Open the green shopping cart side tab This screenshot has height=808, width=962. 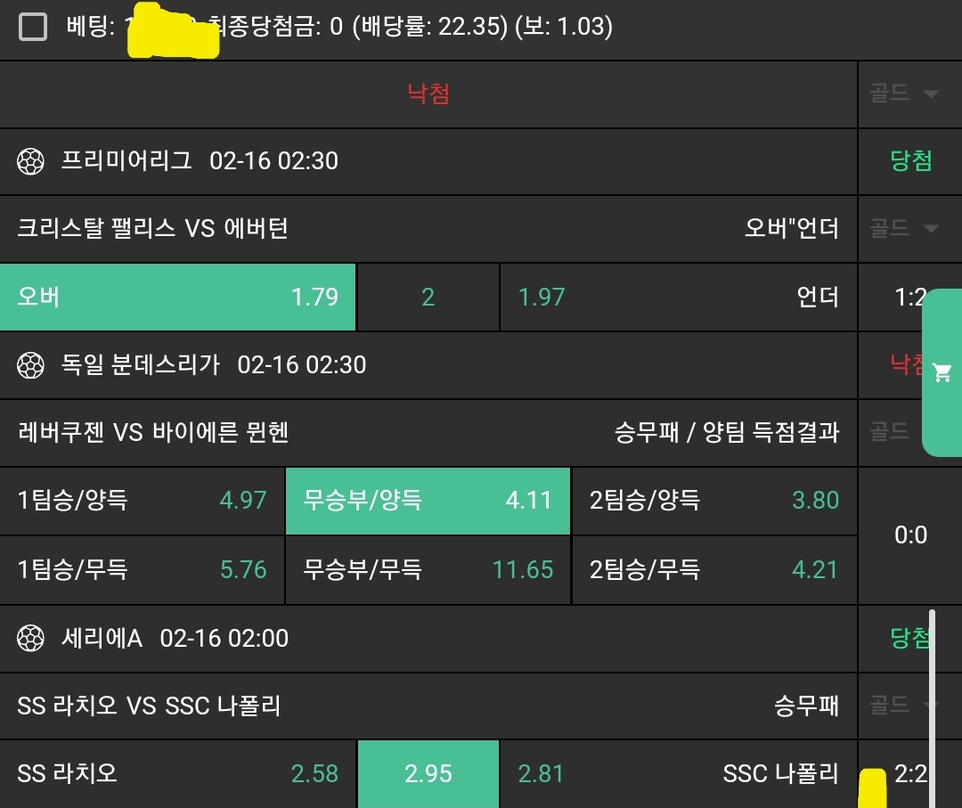tap(942, 372)
